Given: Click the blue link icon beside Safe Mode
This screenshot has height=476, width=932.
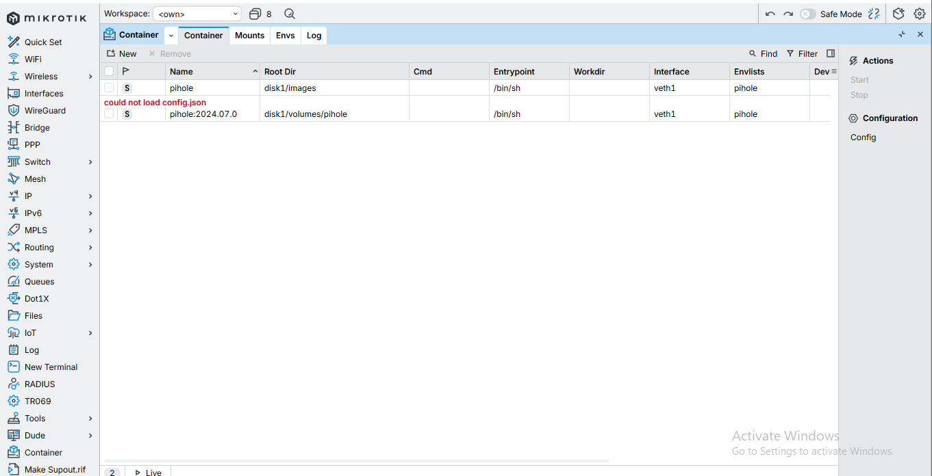Looking at the screenshot, I should [x=874, y=14].
